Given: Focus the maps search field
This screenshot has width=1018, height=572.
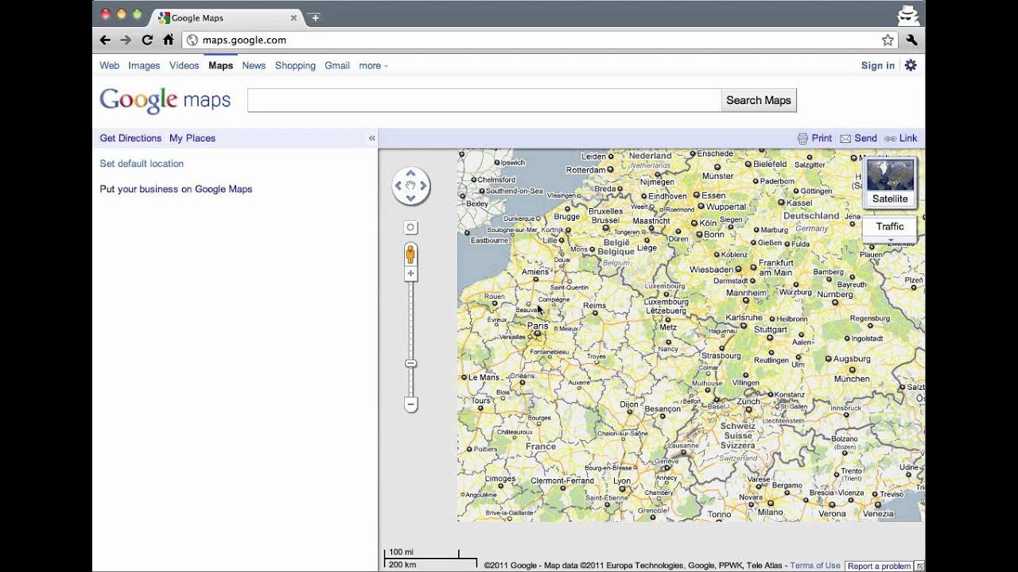Looking at the screenshot, I should pos(484,100).
